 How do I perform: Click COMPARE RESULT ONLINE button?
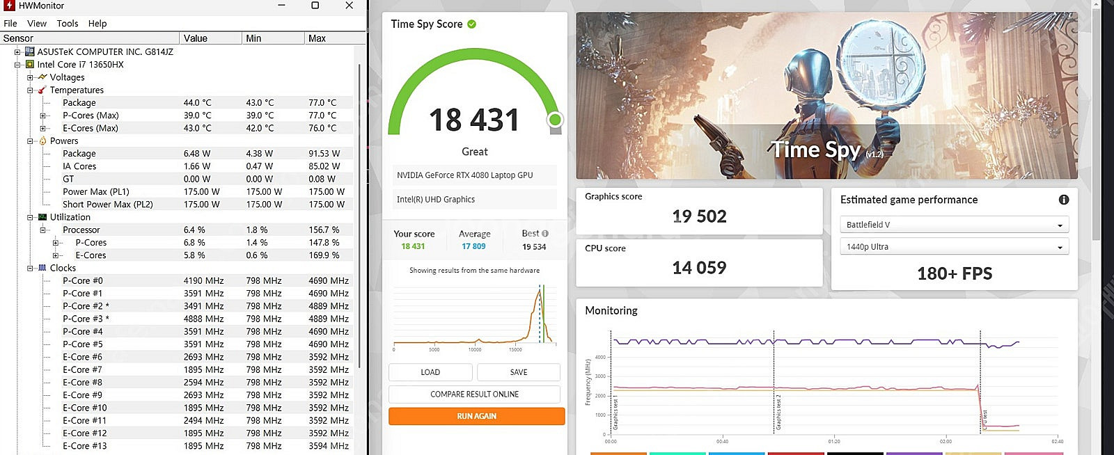click(474, 394)
